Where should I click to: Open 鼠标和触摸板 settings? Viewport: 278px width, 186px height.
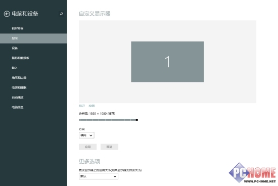click(21, 58)
